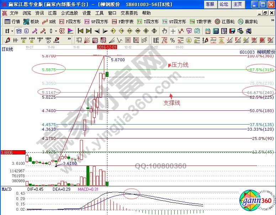276x215 pixels.
Task: Select the crosshair cursor tool
Action: click(x=173, y=31)
